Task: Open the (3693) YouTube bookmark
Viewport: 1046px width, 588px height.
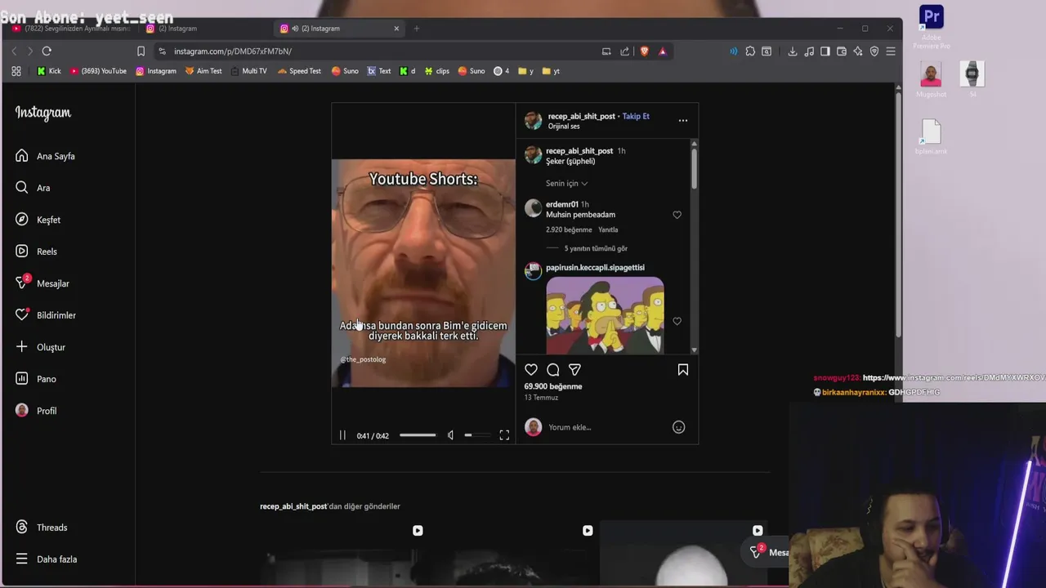Action: (99, 71)
